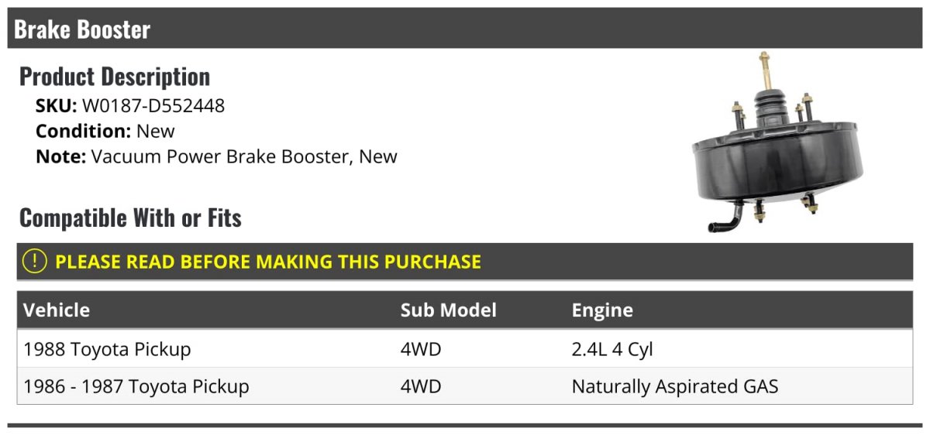Screen dimensions: 930x435
Task: Click the Engine column header
Action: [x=602, y=310]
